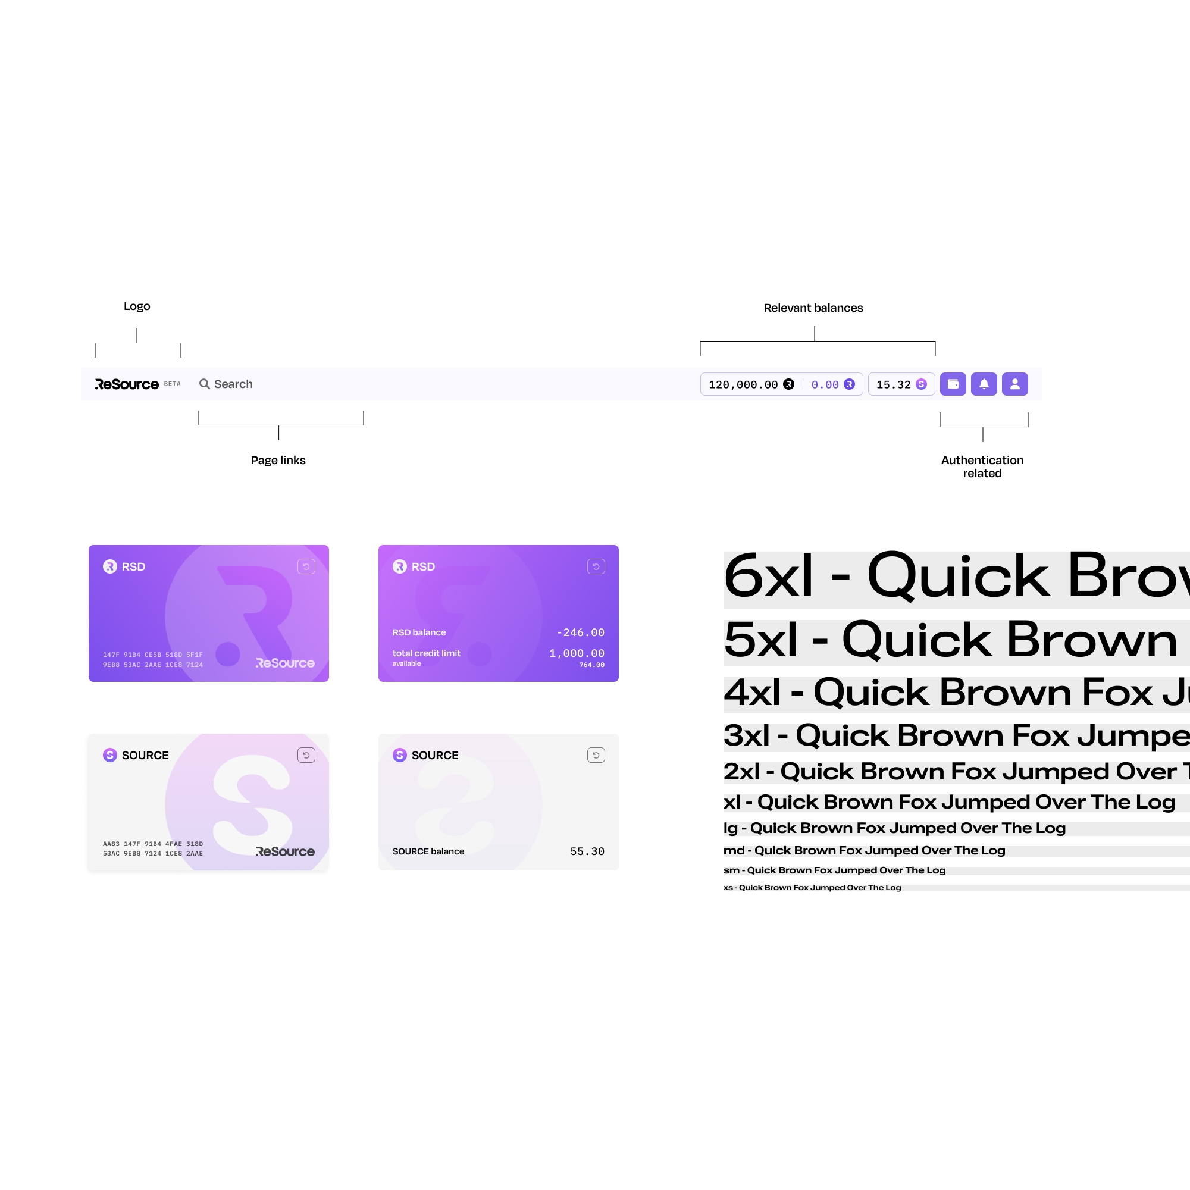This screenshot has height=1190, width=1190.
Task: Toggle visibility of RSD credit card
Action: click(305, 566)
